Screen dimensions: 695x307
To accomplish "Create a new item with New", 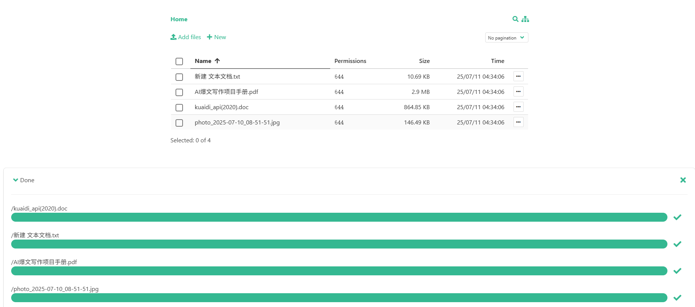I will point(217,37).
